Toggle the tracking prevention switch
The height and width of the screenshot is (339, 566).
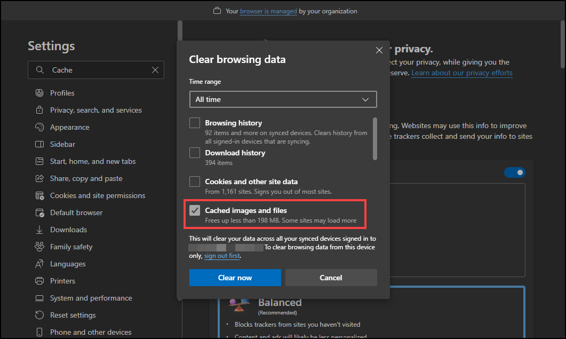point(514,172)
